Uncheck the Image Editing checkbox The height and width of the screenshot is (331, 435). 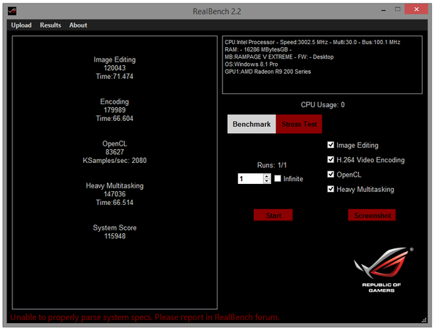(331, 145)
